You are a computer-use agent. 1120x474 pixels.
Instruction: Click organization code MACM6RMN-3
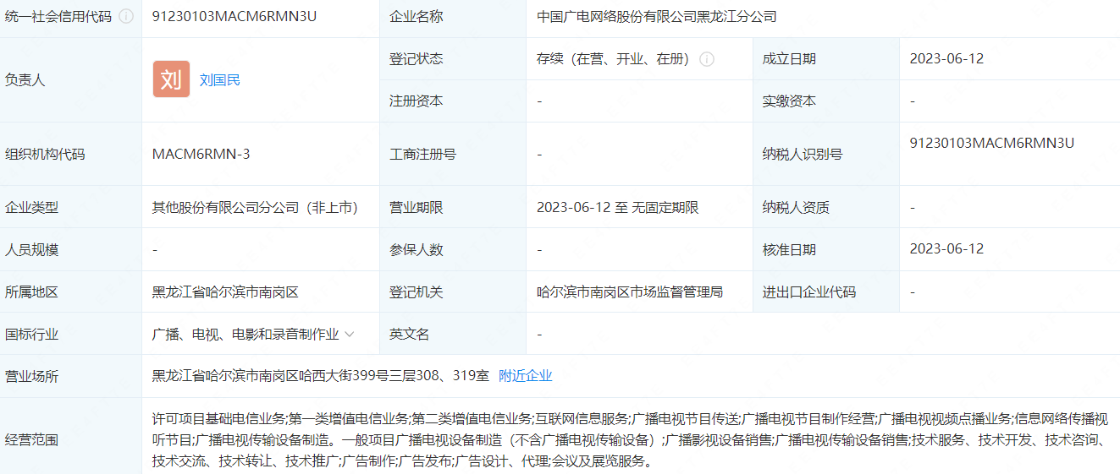click(x=201, y=154)
